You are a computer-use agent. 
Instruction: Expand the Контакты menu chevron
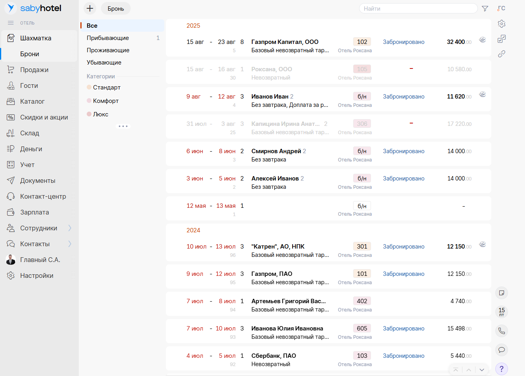pos(70,244)
